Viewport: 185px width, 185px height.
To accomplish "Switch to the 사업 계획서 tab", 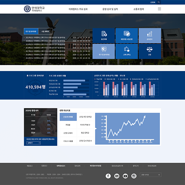I will [45, 31].
